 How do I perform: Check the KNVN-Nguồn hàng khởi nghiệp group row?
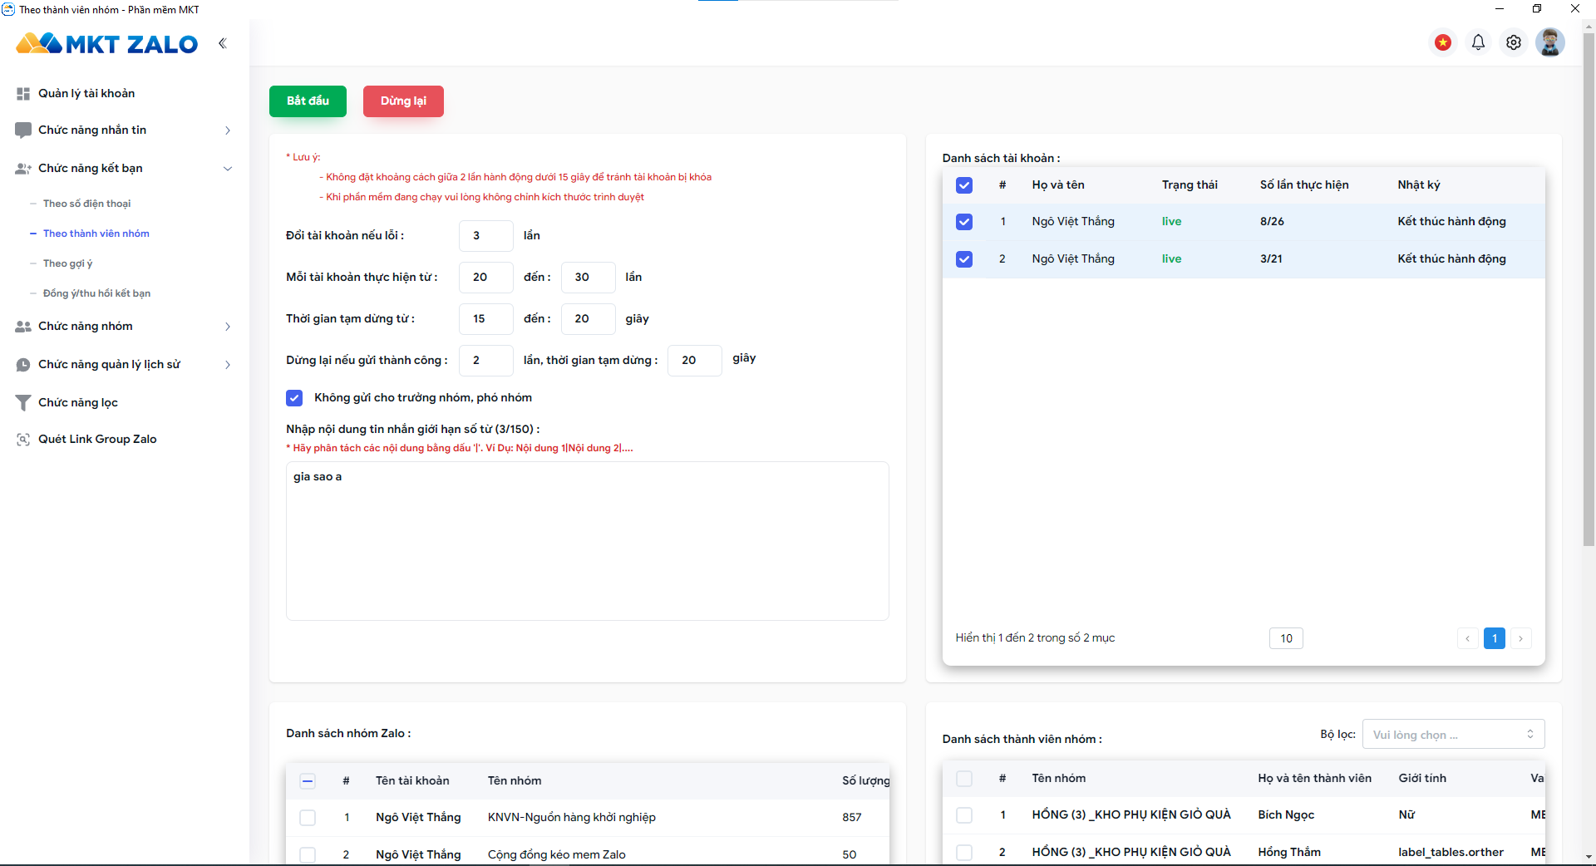(308, 818)
